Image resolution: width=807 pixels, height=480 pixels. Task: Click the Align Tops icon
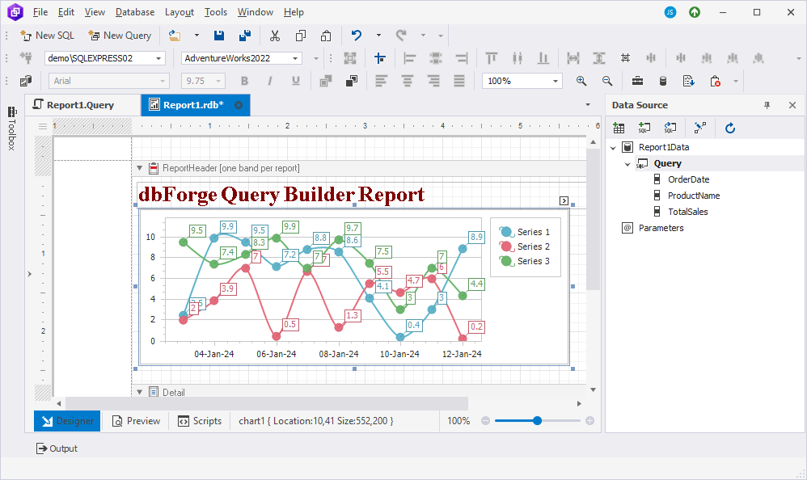(x=492, y=58)
